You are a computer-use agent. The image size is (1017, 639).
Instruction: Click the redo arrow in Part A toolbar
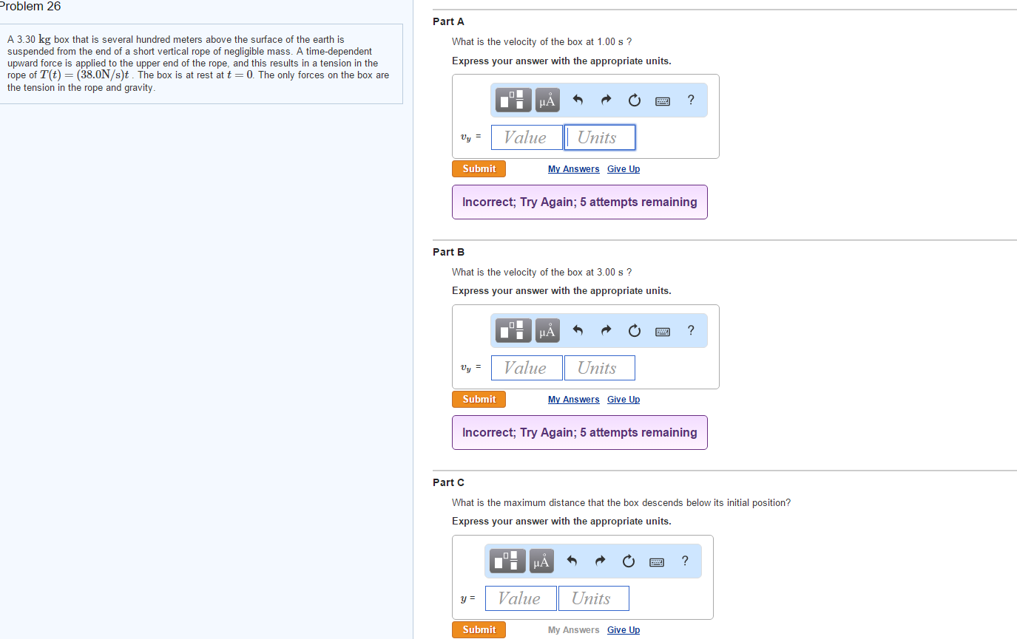pyautogui.click(x=606, y=100)
